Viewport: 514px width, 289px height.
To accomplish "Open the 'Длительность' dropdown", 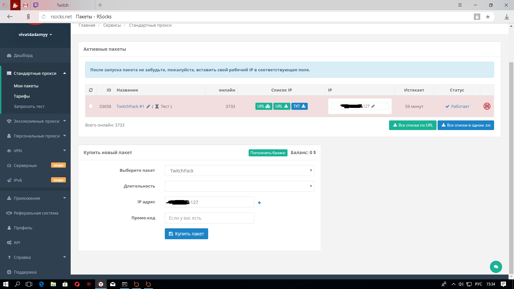I will click(239, 186).
